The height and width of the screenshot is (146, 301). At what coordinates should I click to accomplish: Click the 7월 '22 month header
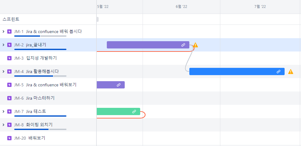coord(260,7)
